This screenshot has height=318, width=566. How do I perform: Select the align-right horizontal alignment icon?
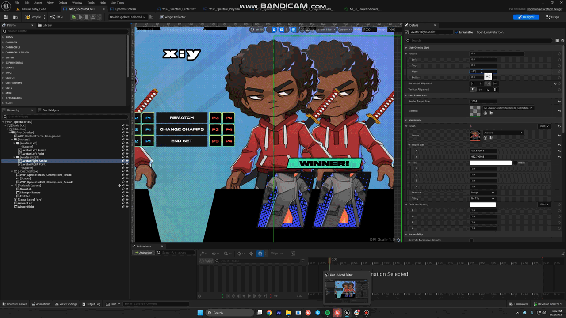(x=488, y=83)
